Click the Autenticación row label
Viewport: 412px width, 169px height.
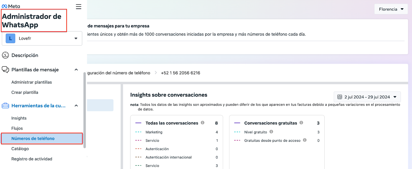[157, 149]
